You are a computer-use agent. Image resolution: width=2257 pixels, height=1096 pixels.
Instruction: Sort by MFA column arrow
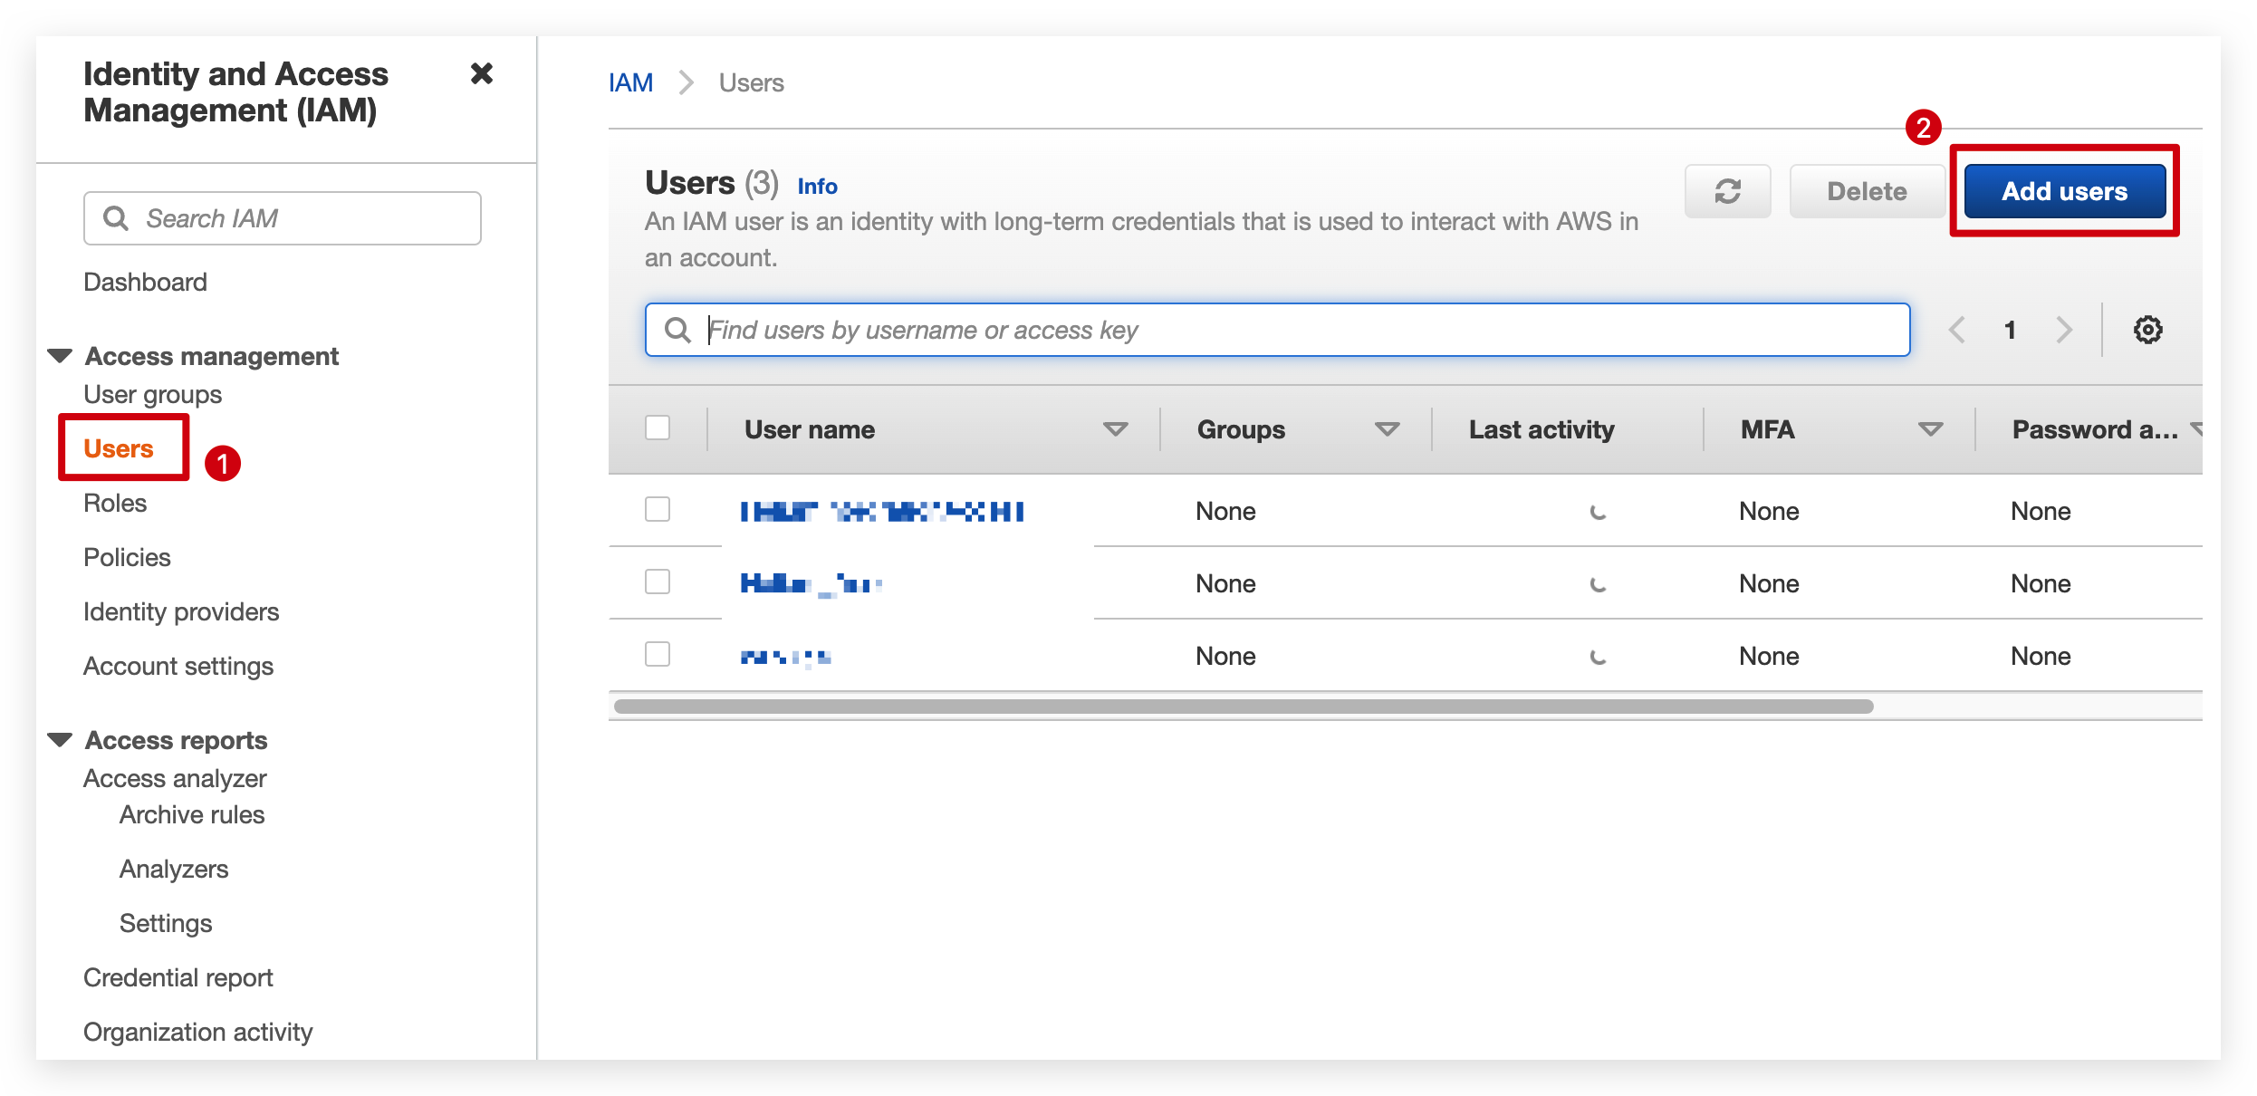(x=1931, y=429)
